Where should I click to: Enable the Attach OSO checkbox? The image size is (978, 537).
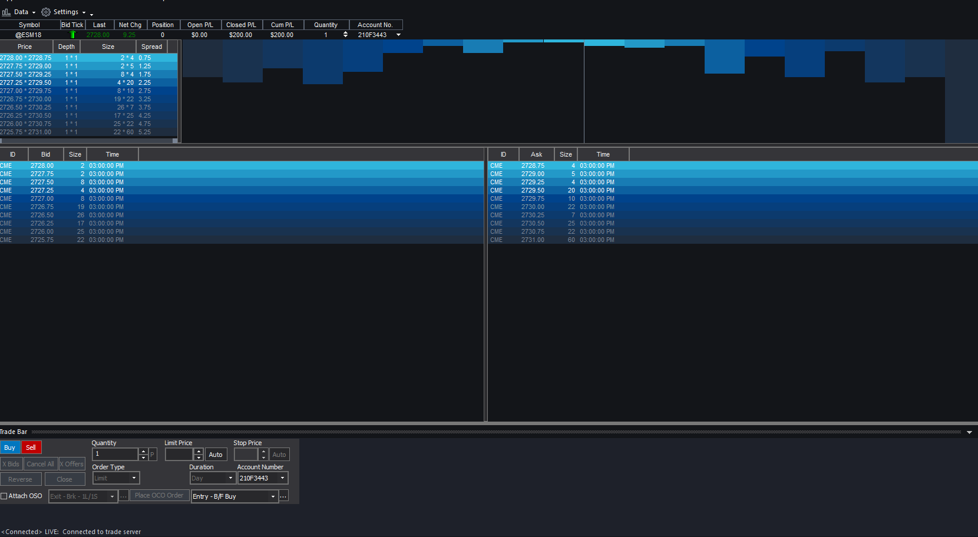pos(4,496)
